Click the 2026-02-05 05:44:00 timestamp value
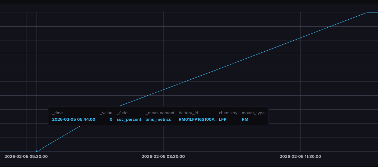The width and height of the screenshot is (378, 167). pos(74,119)
